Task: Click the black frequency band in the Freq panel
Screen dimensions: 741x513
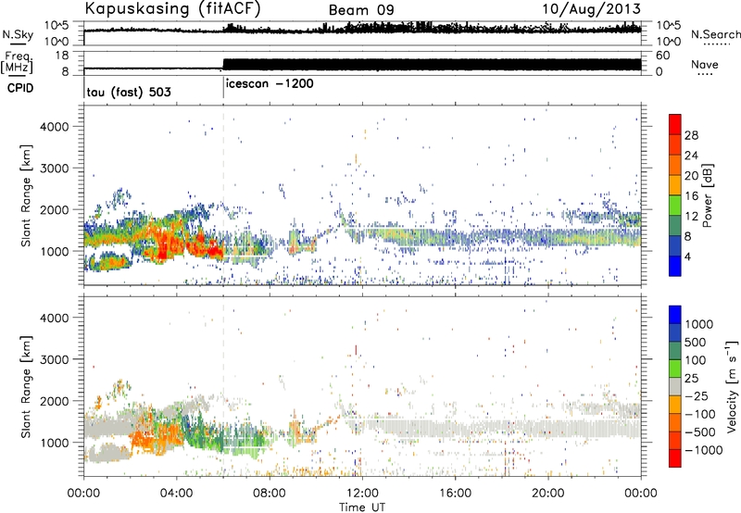Action: point(432,65)
